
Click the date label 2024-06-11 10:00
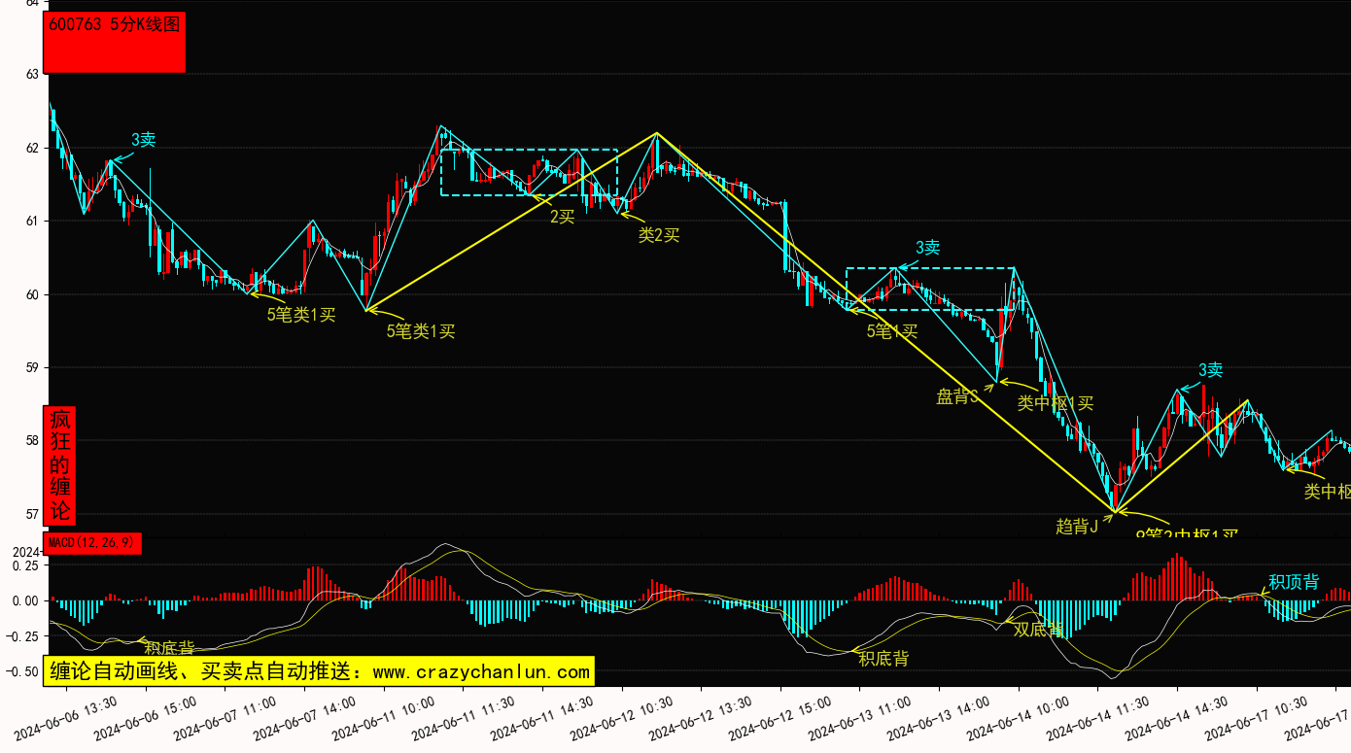click(x=384, y=717)
